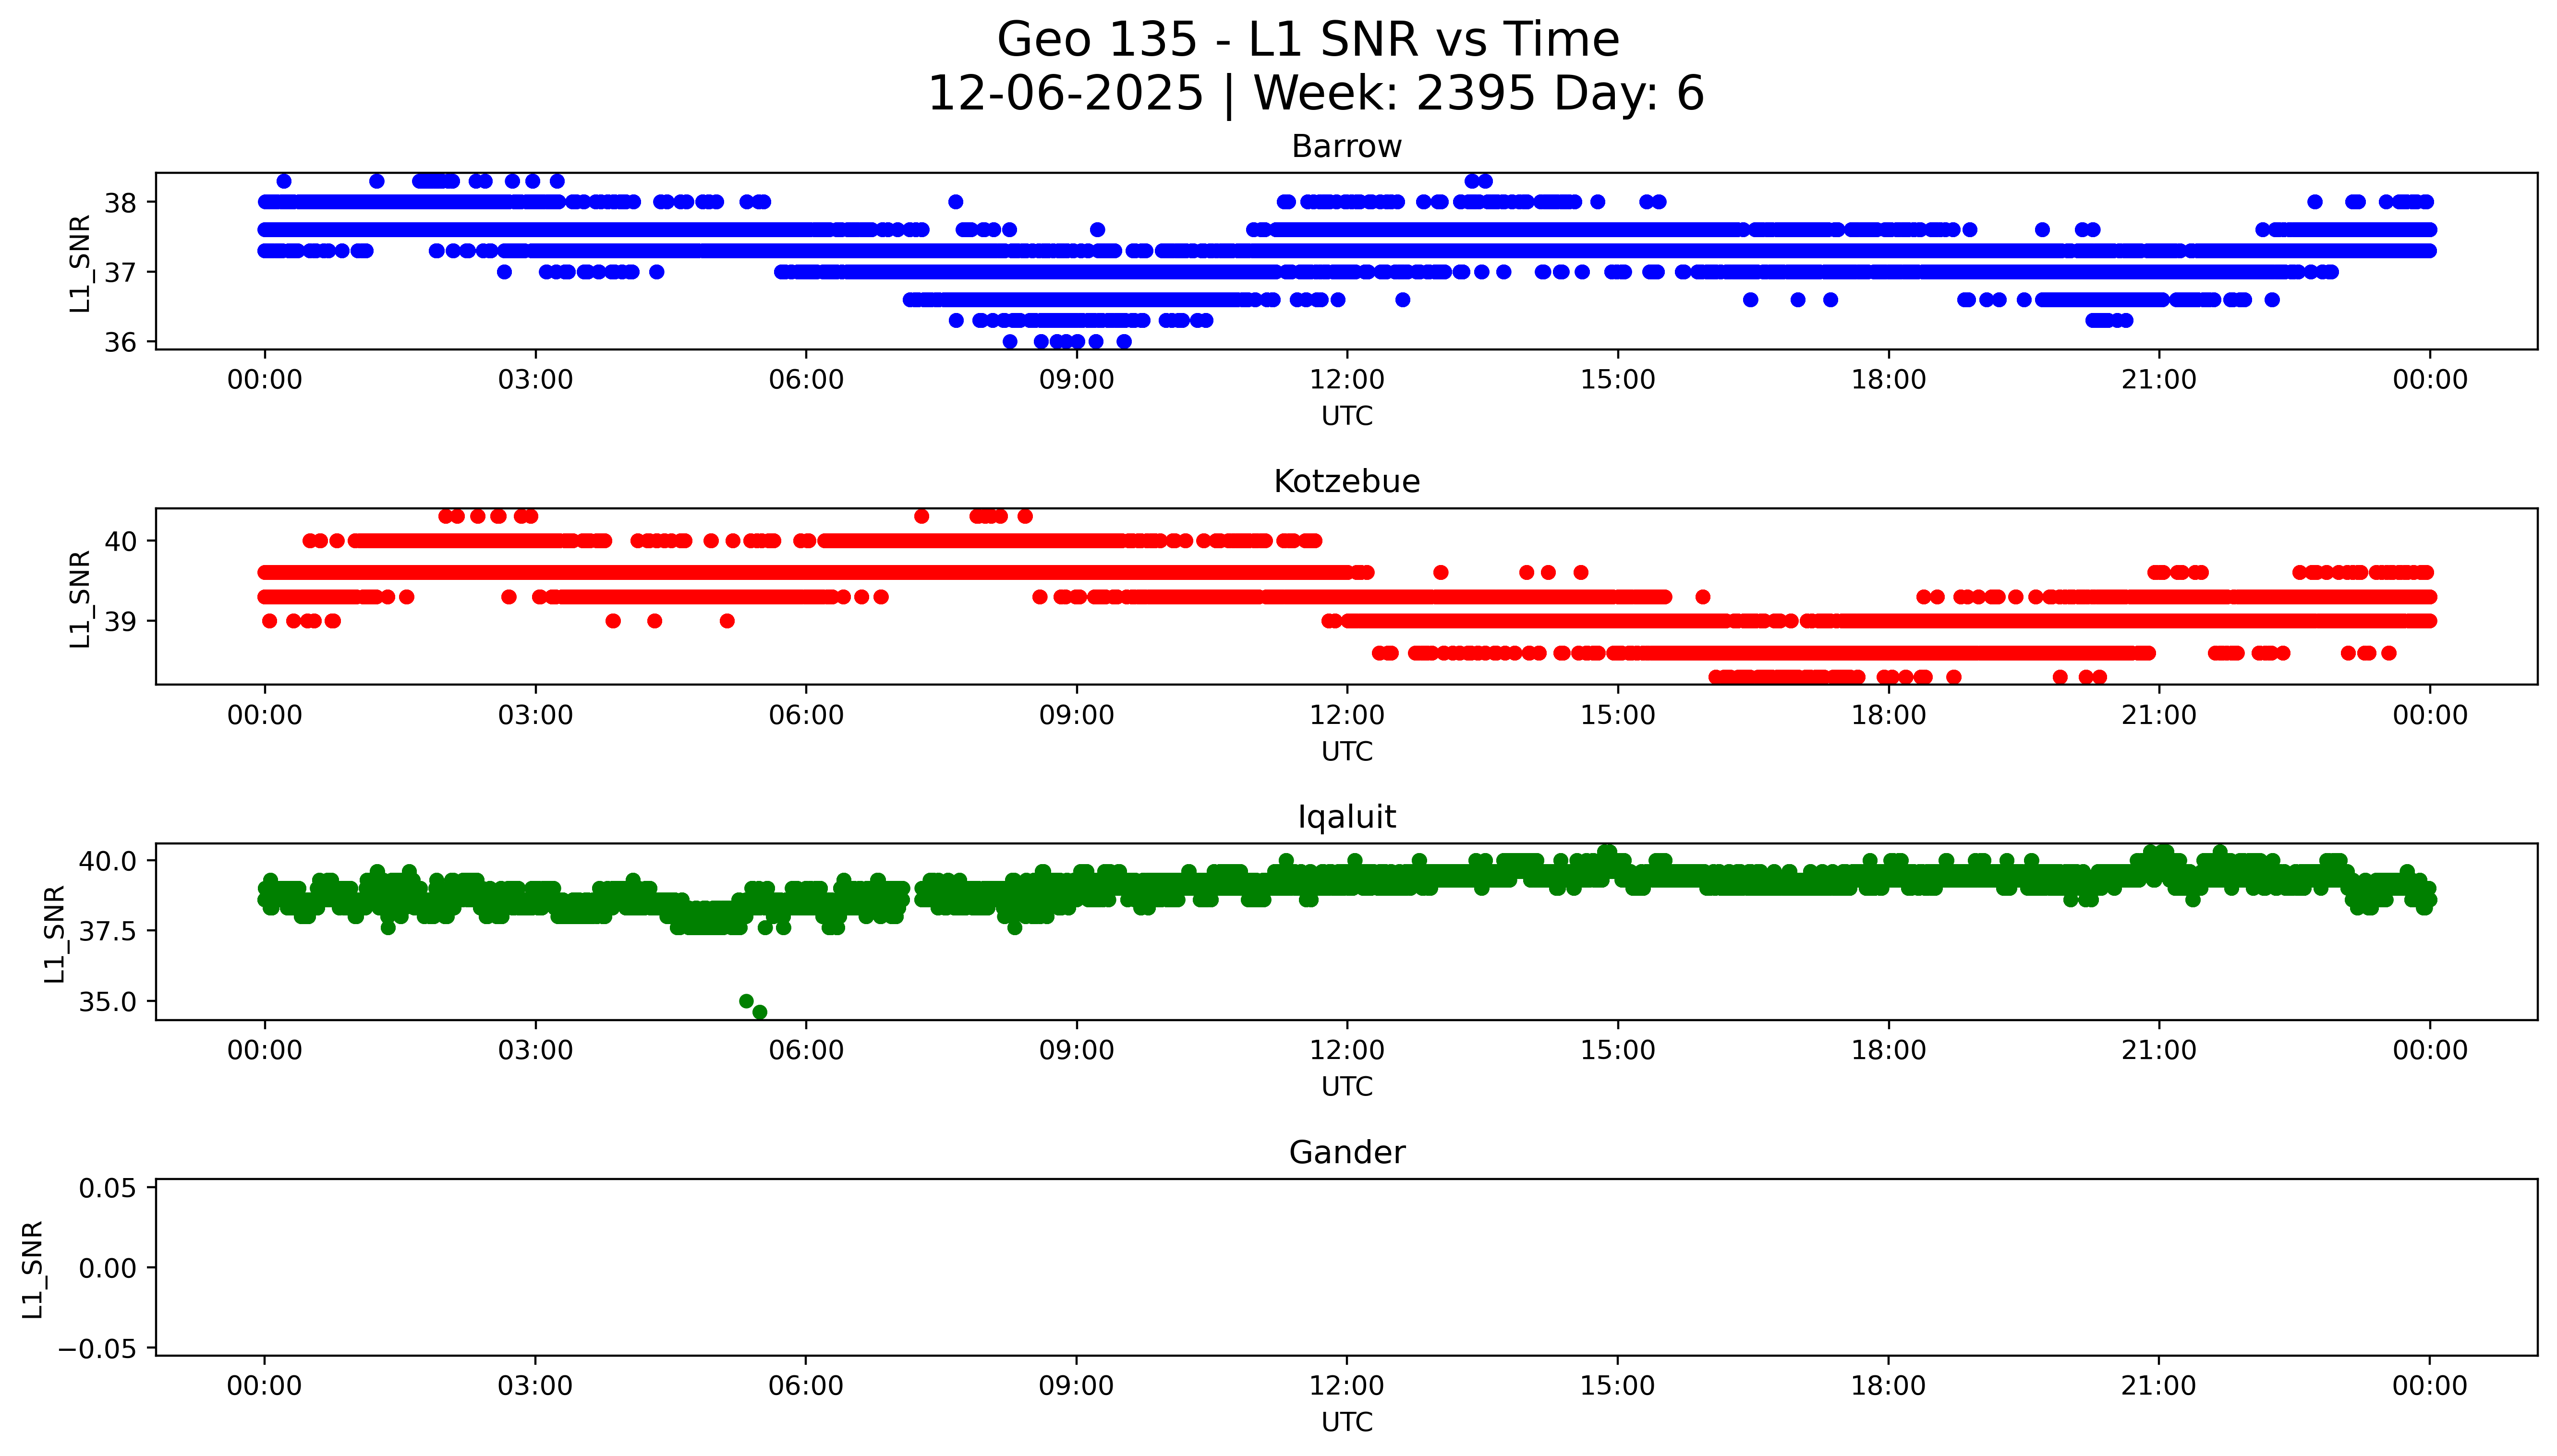Click the 40 y-axis tick on the Kotzebue plot

click(x=120, y=541)
